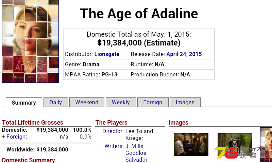Switch to the Weekend tab
The image size is (272, 163).
coord(87,102)
